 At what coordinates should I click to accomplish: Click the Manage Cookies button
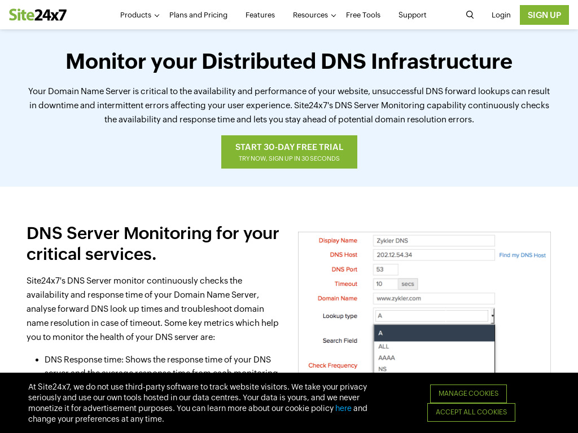click(x=468, y=394)
